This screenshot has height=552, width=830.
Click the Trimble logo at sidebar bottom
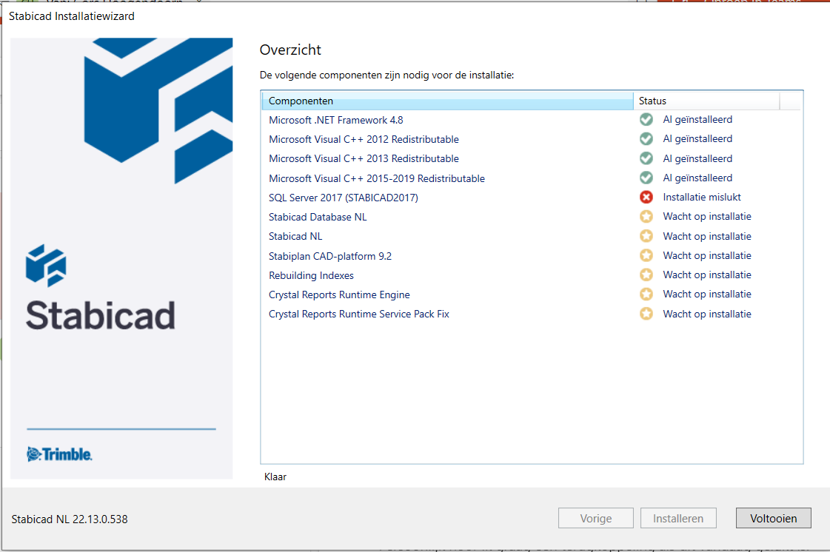click(61, 454)
